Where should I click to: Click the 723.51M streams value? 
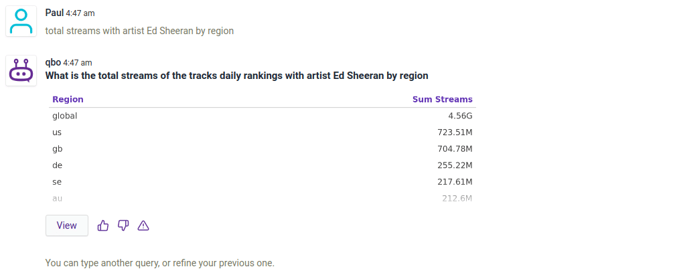pos(455,132)
